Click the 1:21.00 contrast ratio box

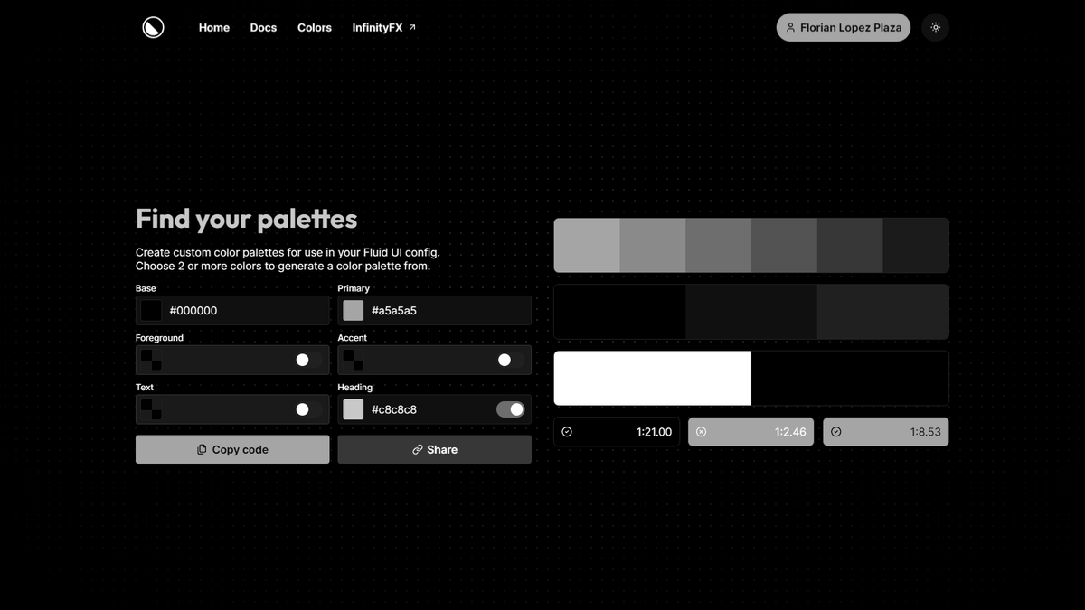(617, 432)
